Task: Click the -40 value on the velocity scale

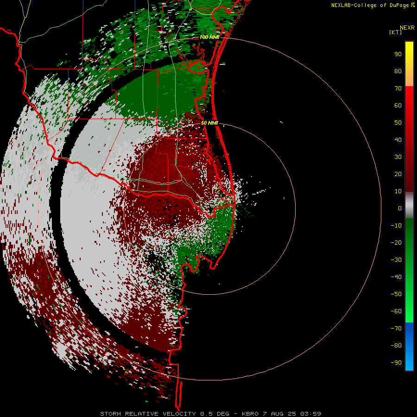Action: click(396, 277)
